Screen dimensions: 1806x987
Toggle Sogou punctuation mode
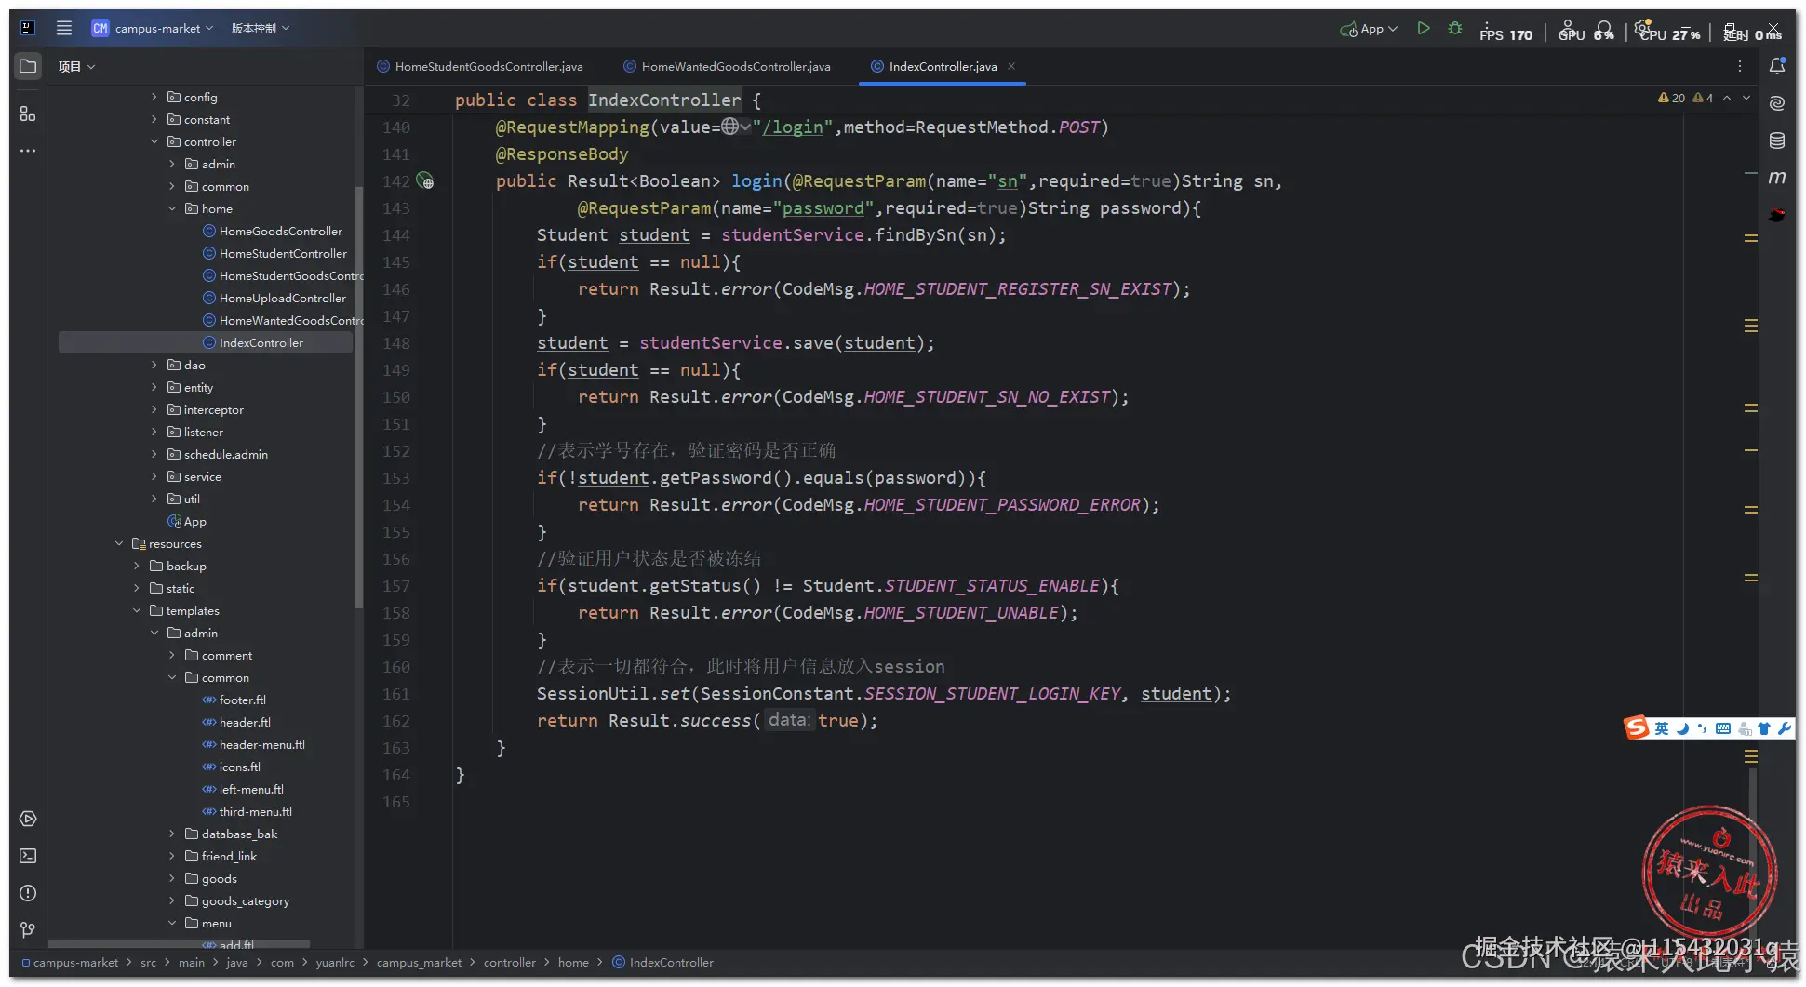point(1702,728)
